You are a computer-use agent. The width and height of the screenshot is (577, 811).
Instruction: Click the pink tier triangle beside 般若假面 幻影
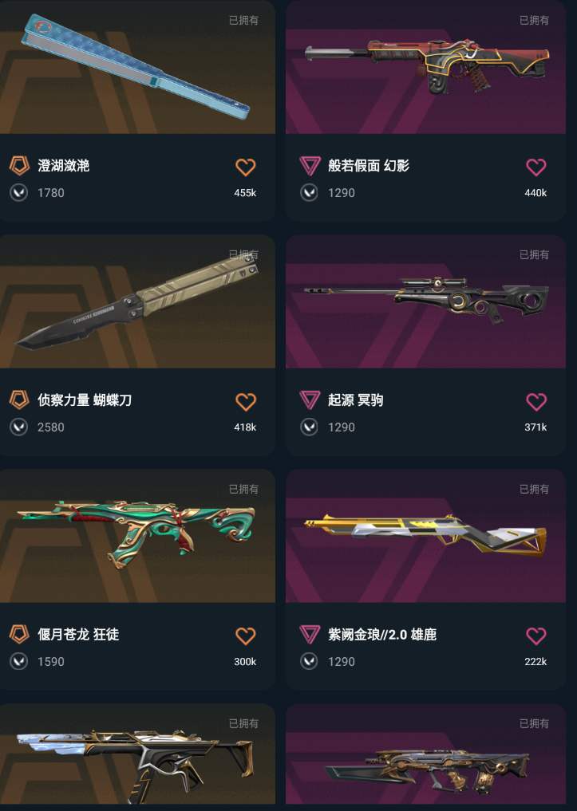[310, 166]
